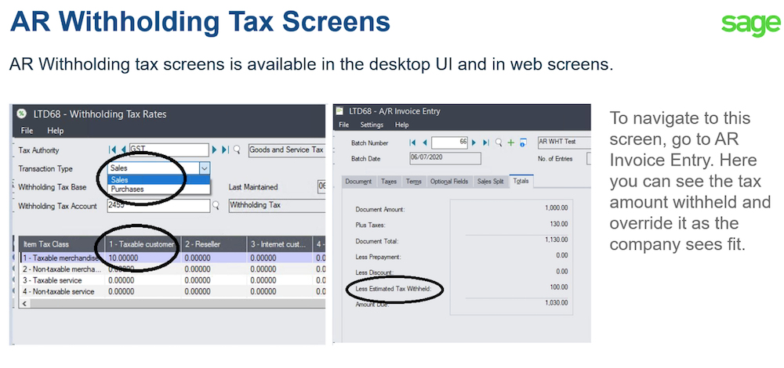Click Reseller cell for Taxable service row

(214, 280)
